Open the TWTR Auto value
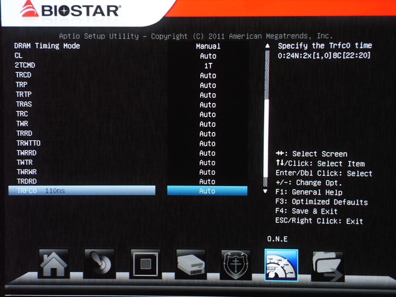The image size is (396, 297). 208,163
